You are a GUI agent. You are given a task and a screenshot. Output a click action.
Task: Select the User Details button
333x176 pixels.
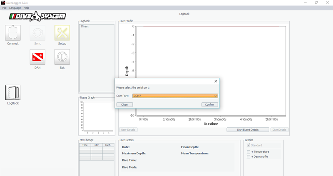[128, 130]
